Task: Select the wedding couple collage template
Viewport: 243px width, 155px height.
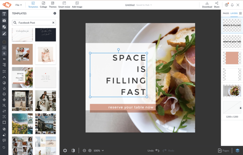Action: point(46,100)
